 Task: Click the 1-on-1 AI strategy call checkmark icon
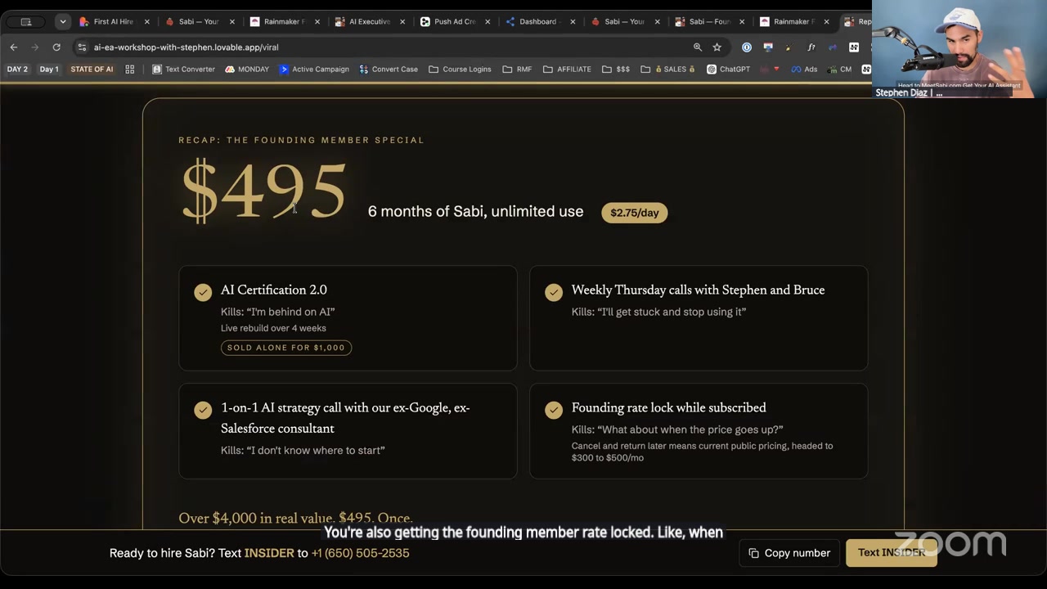click(x=203, y=411)
